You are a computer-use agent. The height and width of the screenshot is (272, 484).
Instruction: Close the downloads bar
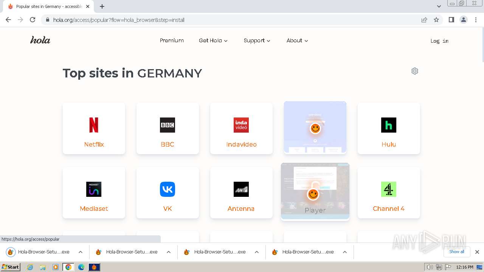[477, 252]
